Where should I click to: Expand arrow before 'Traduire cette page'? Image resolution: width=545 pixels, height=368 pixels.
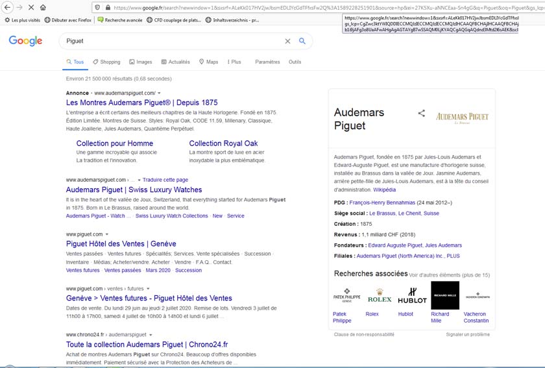pos(139,180)
